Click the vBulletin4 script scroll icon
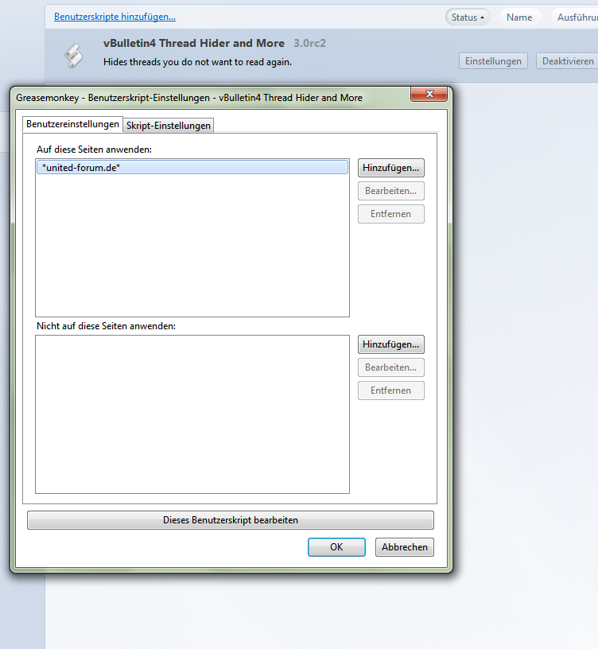This screenshot has height=649, width=598. tap(74, 56)
